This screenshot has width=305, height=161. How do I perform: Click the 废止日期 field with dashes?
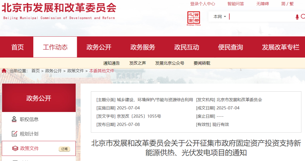pos(220,116)
